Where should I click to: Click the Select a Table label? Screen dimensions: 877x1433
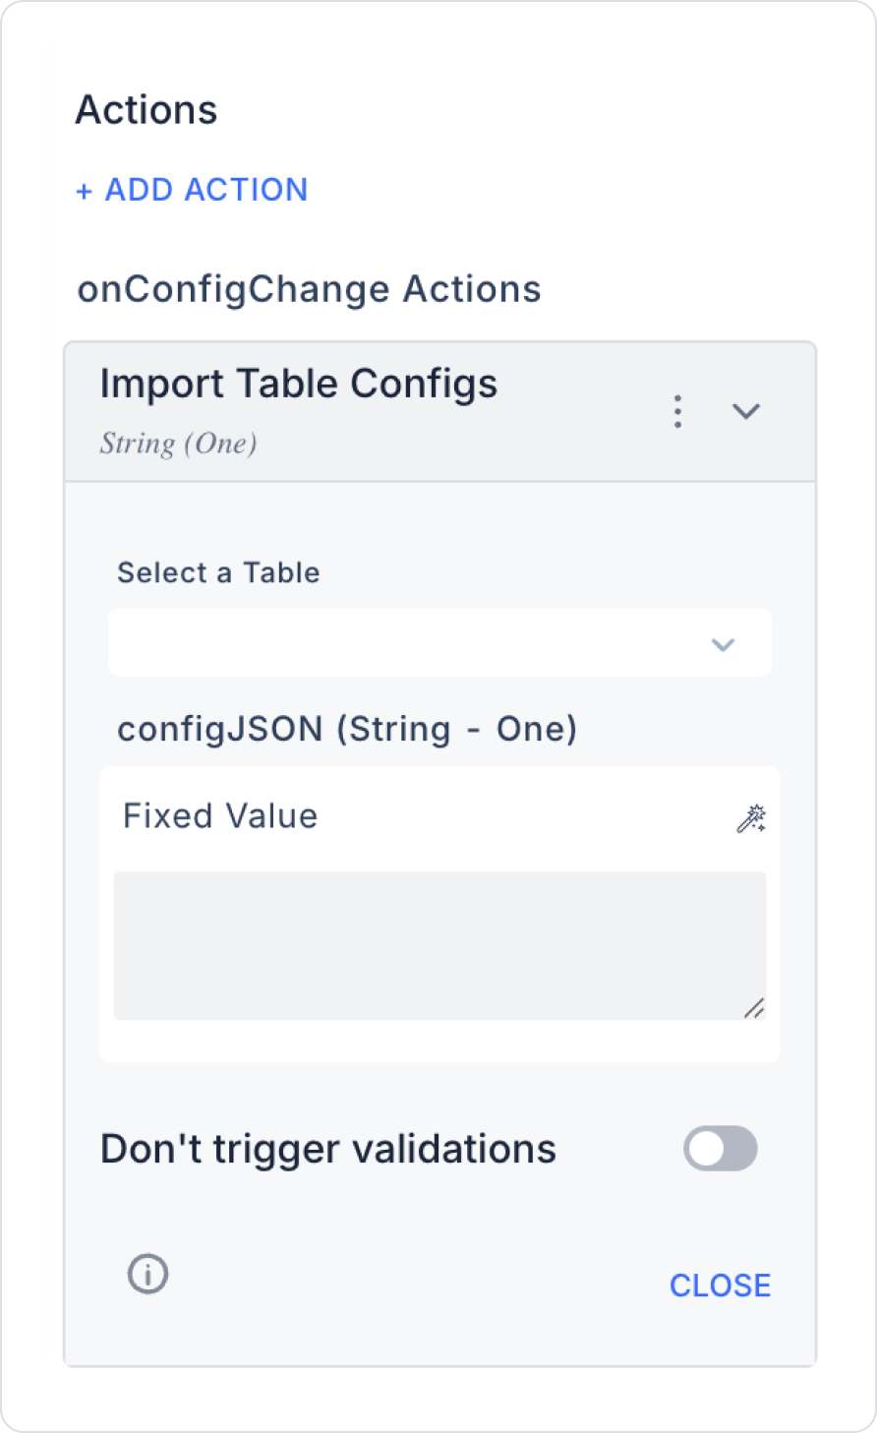click(218, 572)
